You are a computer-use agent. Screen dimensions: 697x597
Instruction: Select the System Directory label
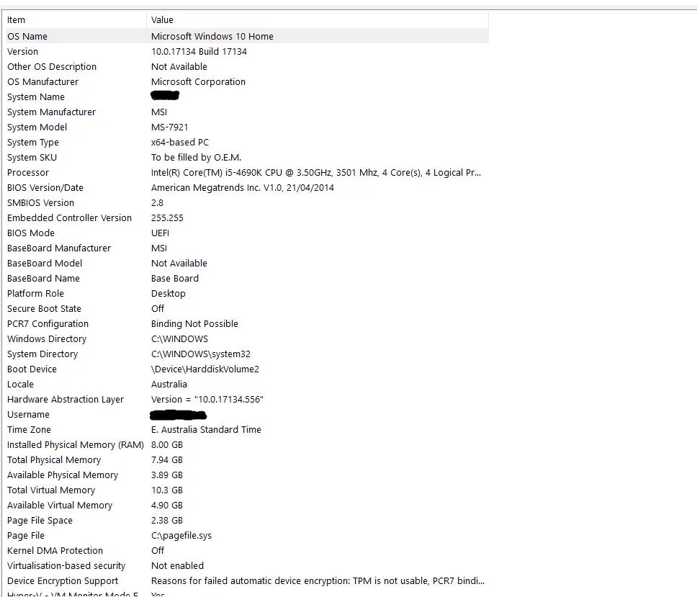42,354
